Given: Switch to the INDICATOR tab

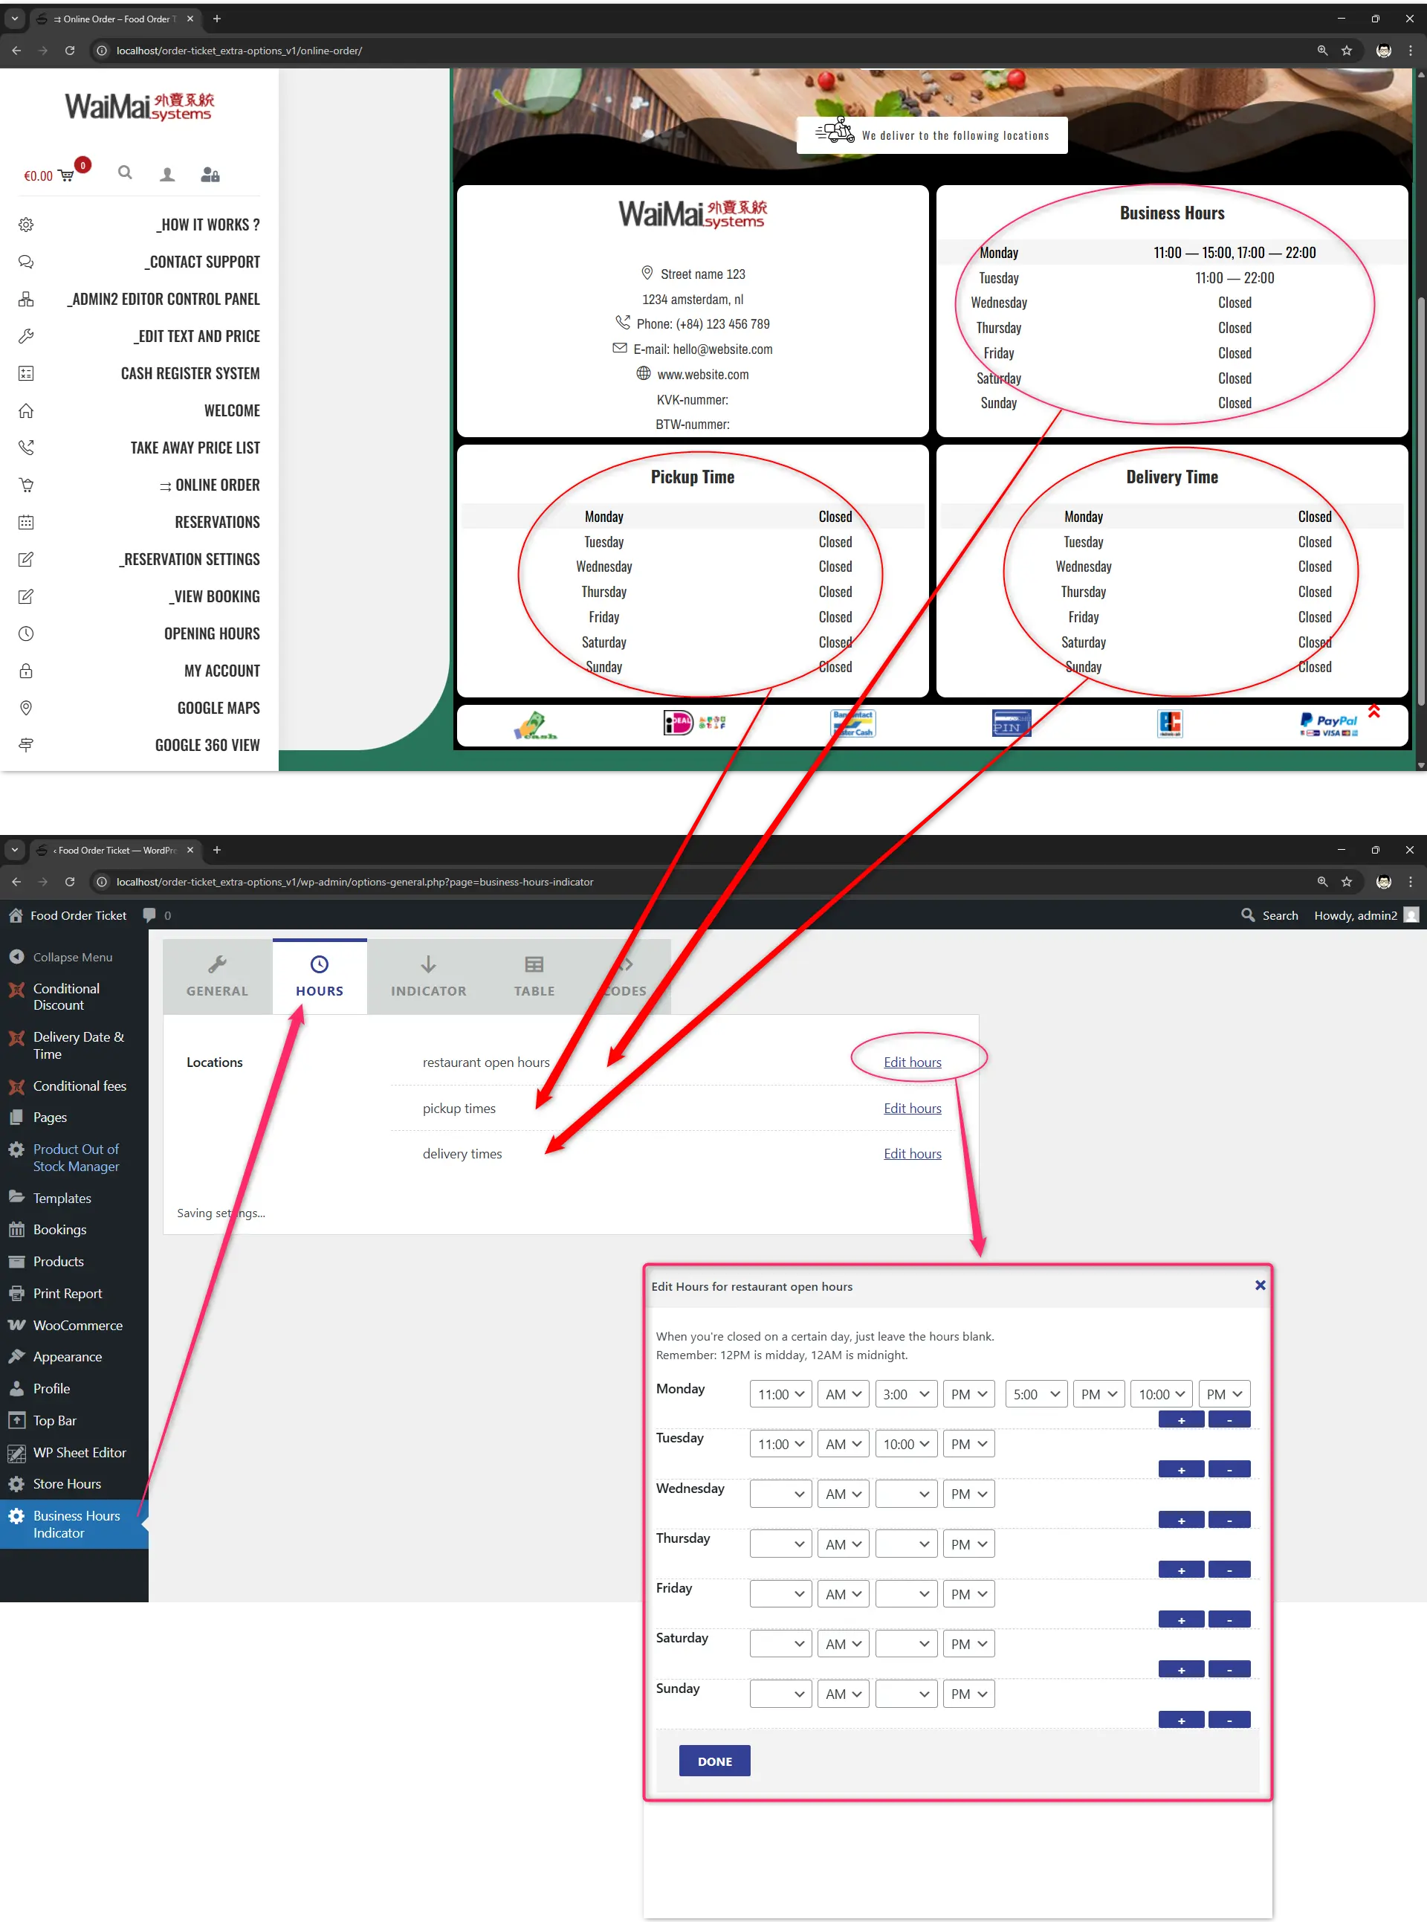Looking at the screenshot, I should pos(428,976).
